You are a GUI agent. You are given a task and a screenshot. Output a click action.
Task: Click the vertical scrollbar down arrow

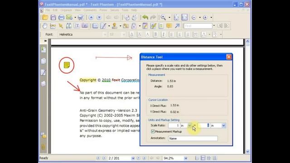(x=248, y=151)
